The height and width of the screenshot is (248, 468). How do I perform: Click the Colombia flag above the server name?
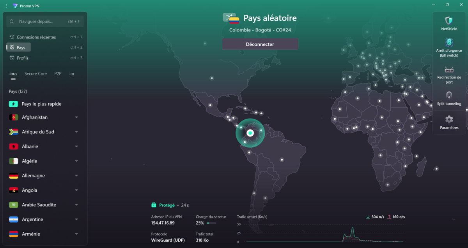click(234, 21)
